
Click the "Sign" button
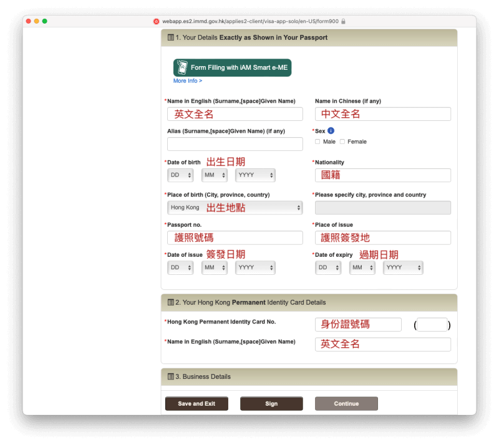(x=271, y=403)
